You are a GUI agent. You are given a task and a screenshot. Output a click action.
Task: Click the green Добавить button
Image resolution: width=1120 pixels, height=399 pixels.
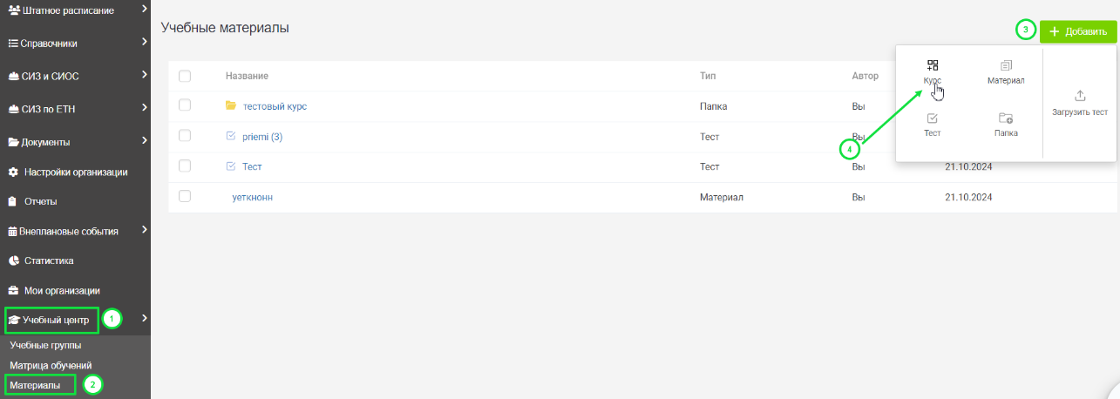coord(1078,31)
